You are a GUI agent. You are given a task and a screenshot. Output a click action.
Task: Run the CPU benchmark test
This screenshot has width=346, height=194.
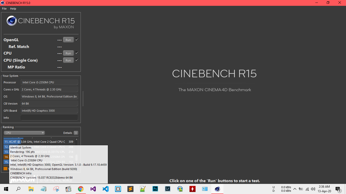click(68, 53)
